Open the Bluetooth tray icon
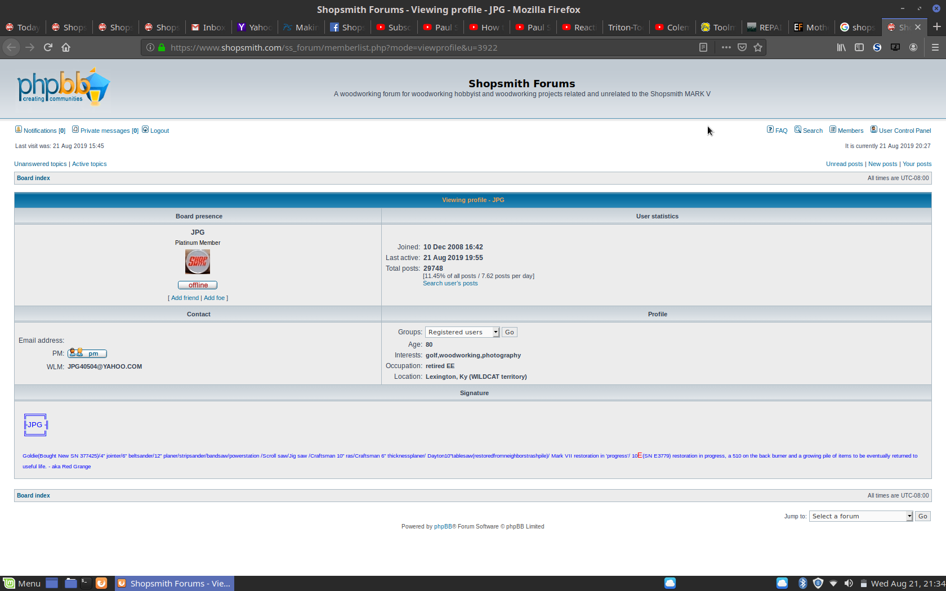946x591 pixels. (x=803, y=583)
